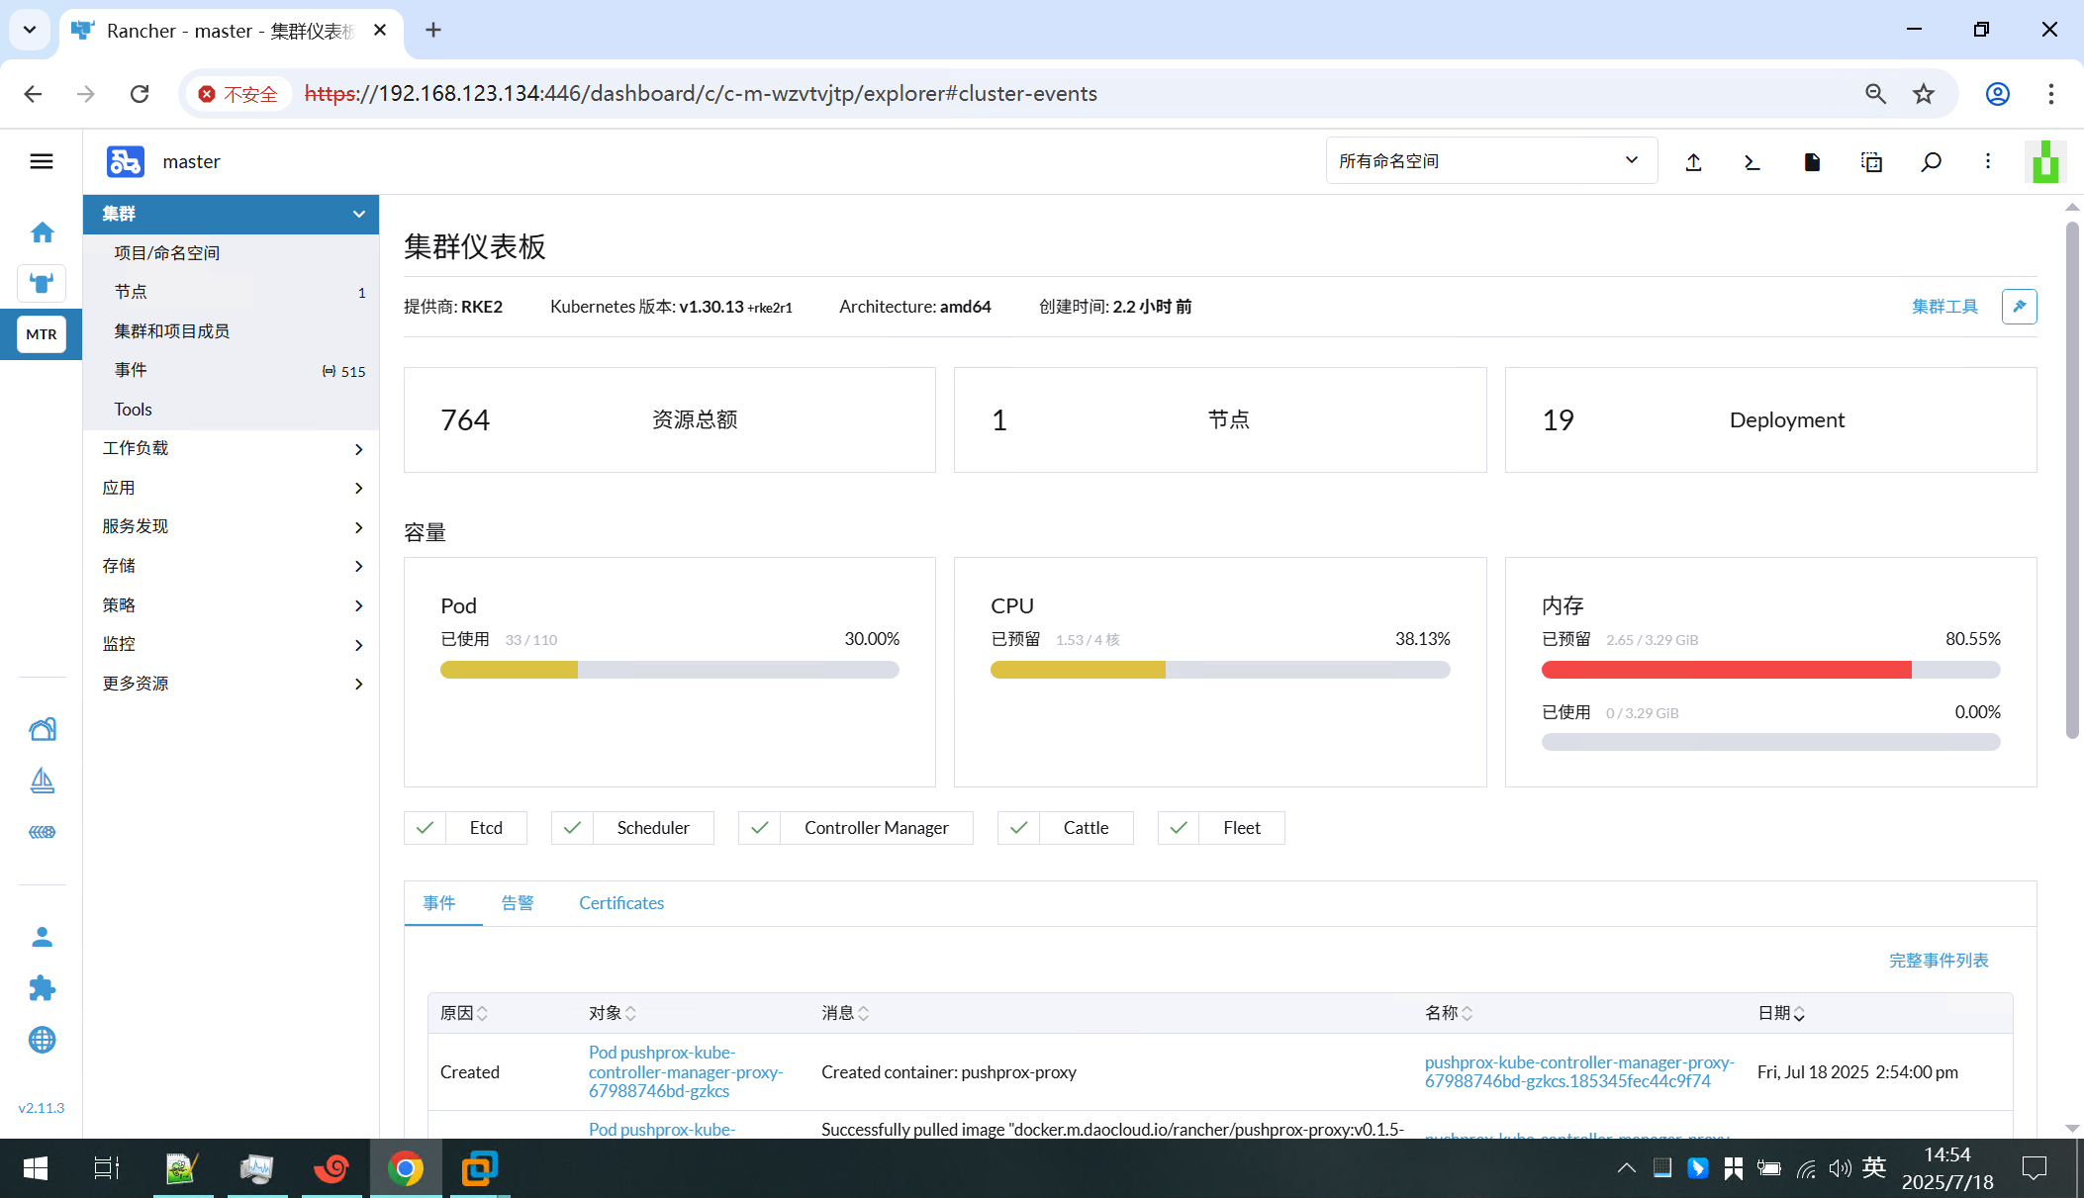The width and height of the screenshot is (2084, 1198).
Task: Collapse the 集群 sidebar section
Action: click(x=358, y=214)
